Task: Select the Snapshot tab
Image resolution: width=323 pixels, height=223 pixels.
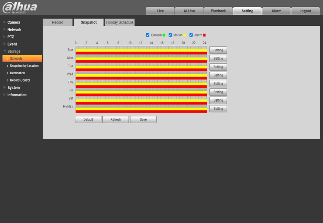Action: click(x=89, y=22)
